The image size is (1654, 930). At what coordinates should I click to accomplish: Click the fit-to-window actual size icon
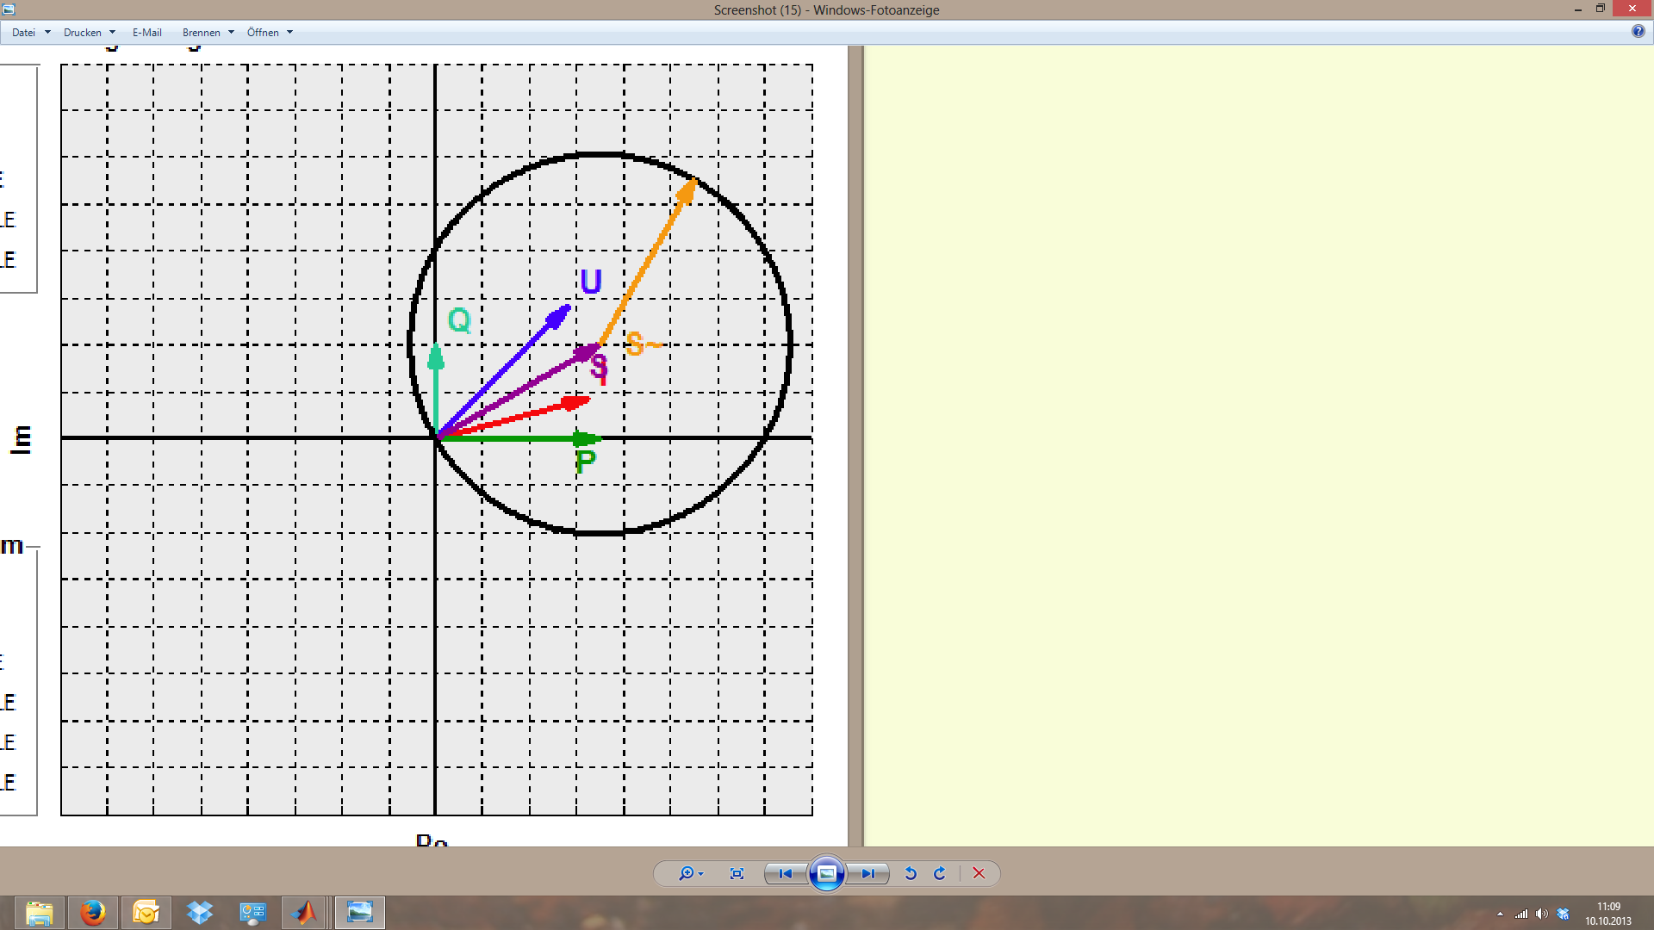click(x=737, y=873)
